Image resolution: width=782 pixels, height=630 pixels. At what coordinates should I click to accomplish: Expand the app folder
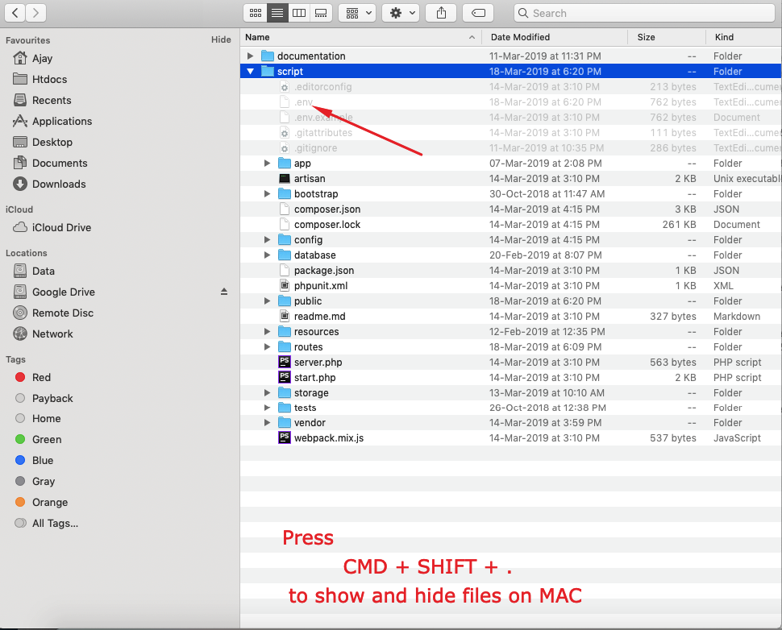coord(268,163)
